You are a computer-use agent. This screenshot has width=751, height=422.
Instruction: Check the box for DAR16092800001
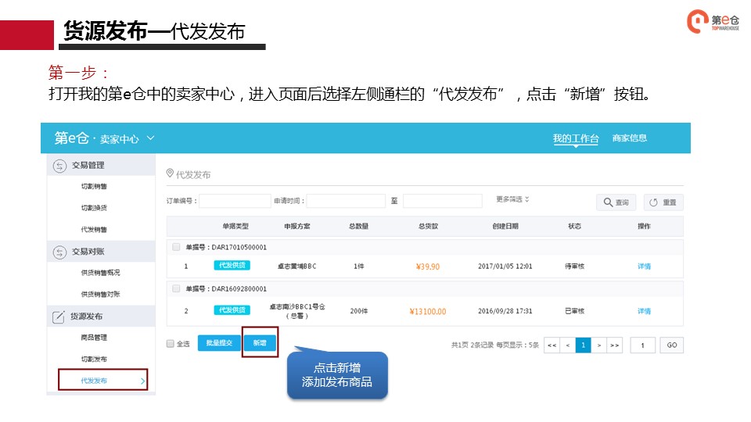click(176, 288)
